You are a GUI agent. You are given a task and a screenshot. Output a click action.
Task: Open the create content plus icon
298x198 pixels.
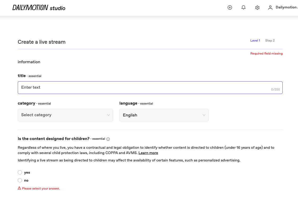pyautogui.click(x=229, y=7)
